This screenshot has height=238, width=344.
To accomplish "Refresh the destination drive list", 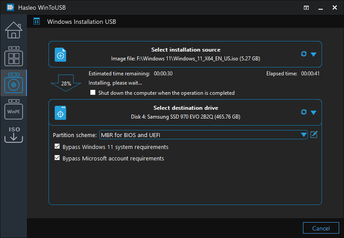I will tap(303, 112).
